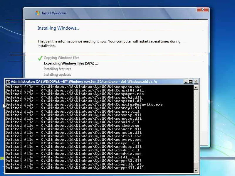Click 'Expanding Windows files (58%)' step
Viewport: 235px width, 176px height.
71,63
